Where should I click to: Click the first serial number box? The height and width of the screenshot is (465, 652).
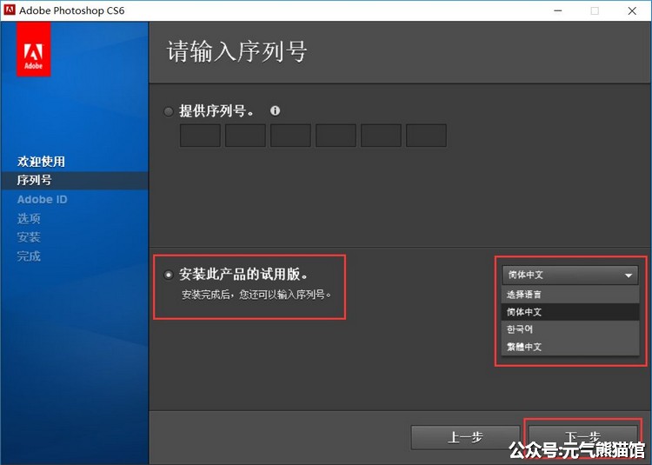pyautogui.click(x=200, y=136)
